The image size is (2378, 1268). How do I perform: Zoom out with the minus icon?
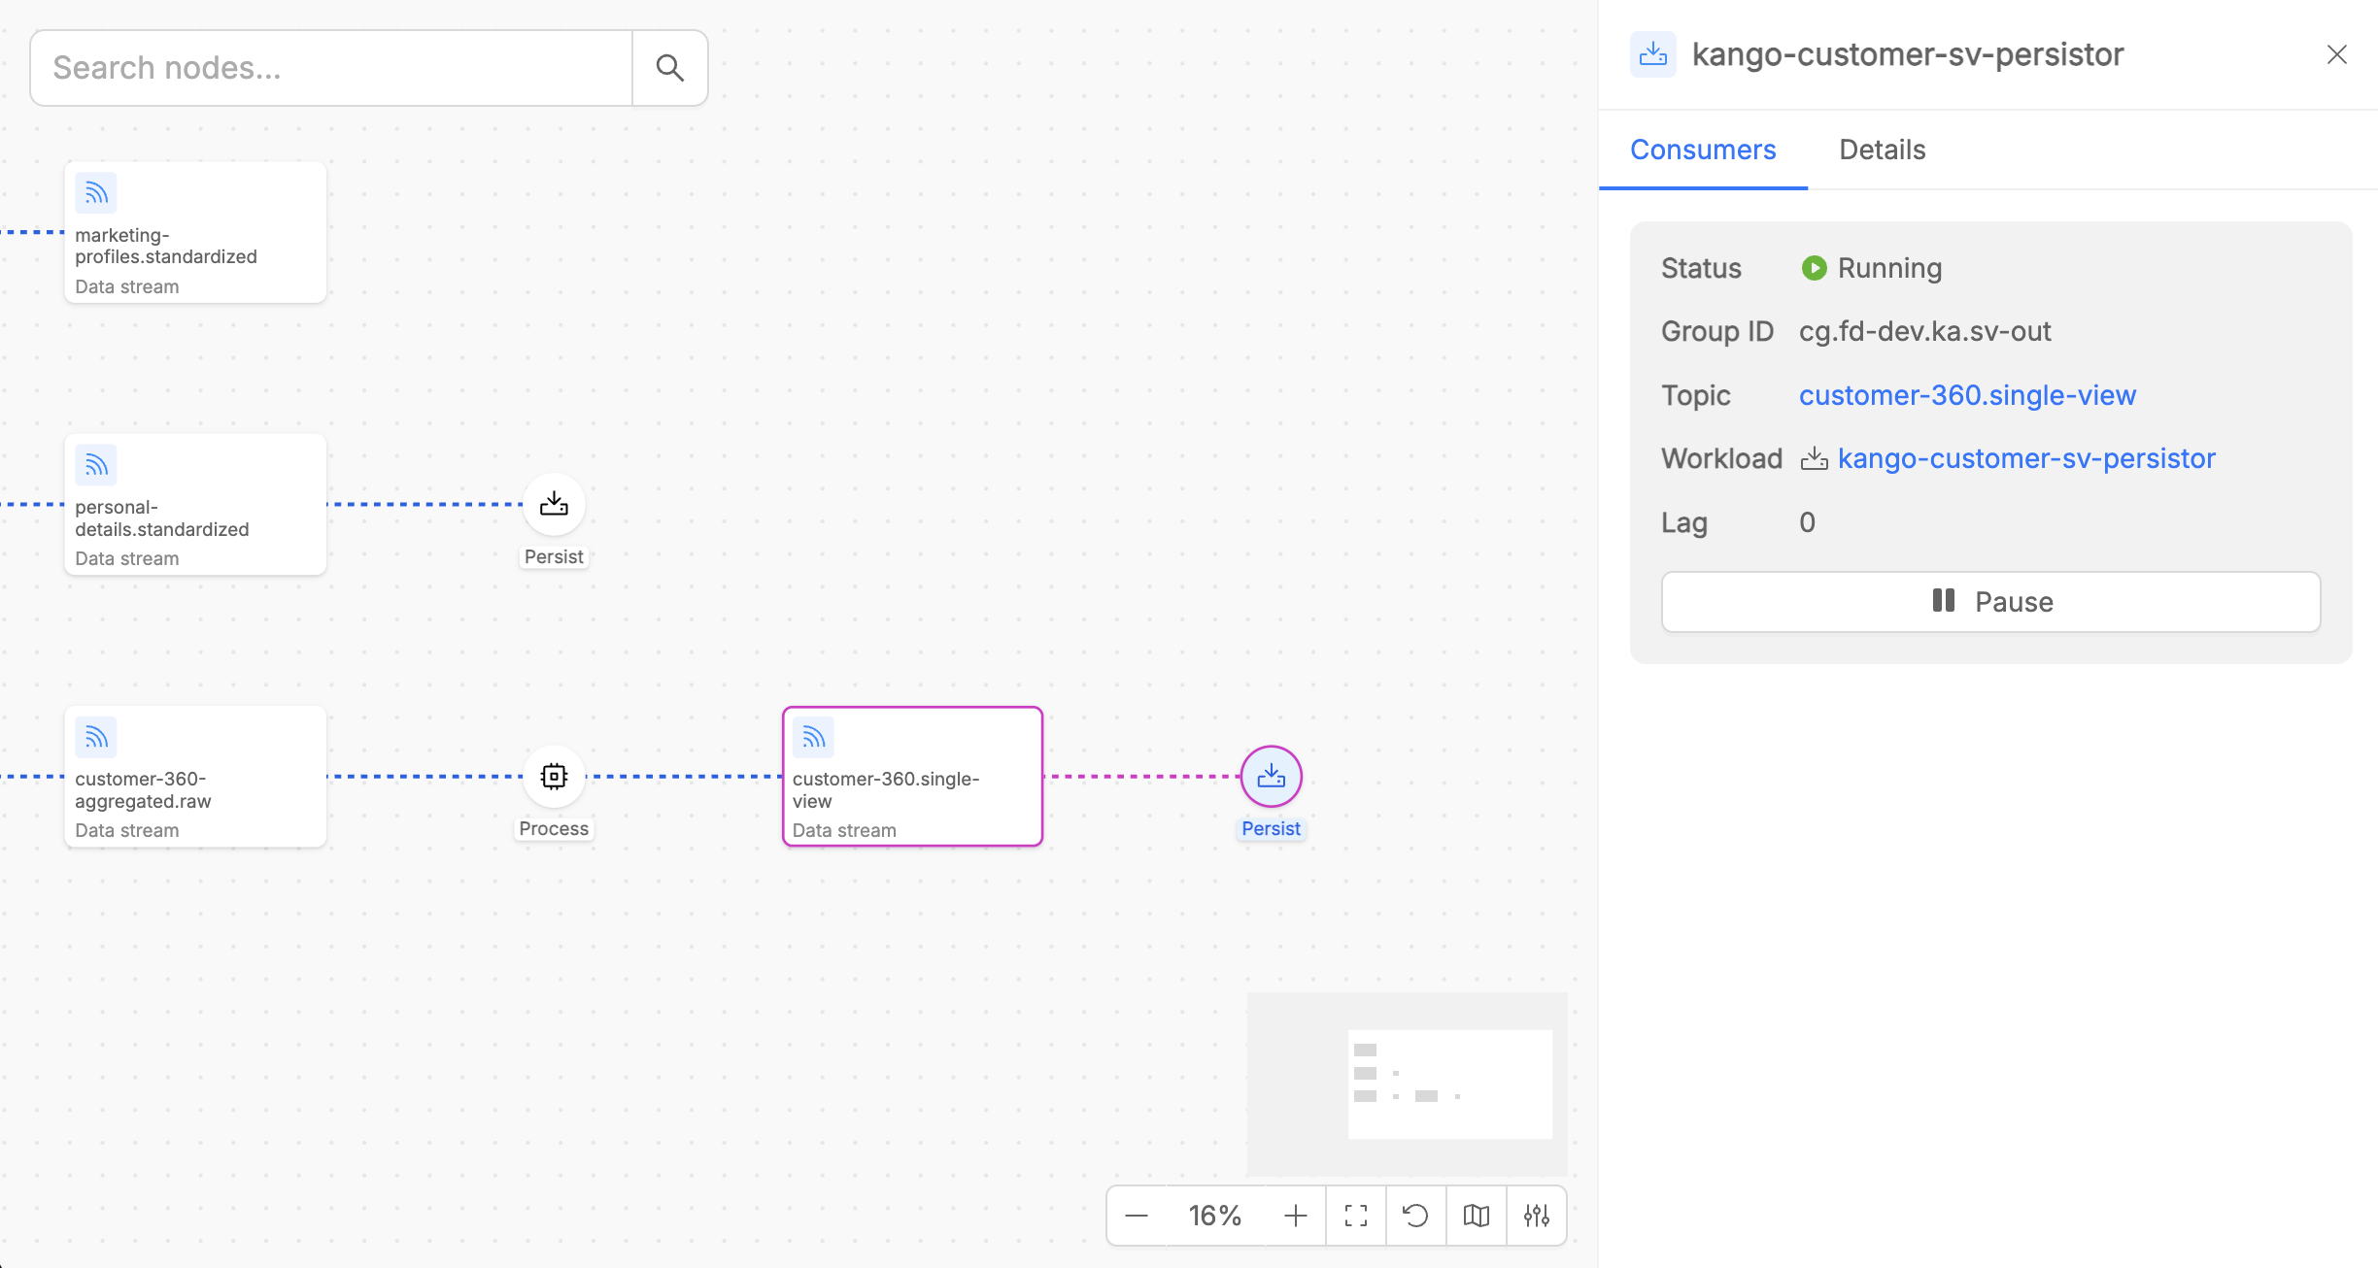coord(1137,1216)
